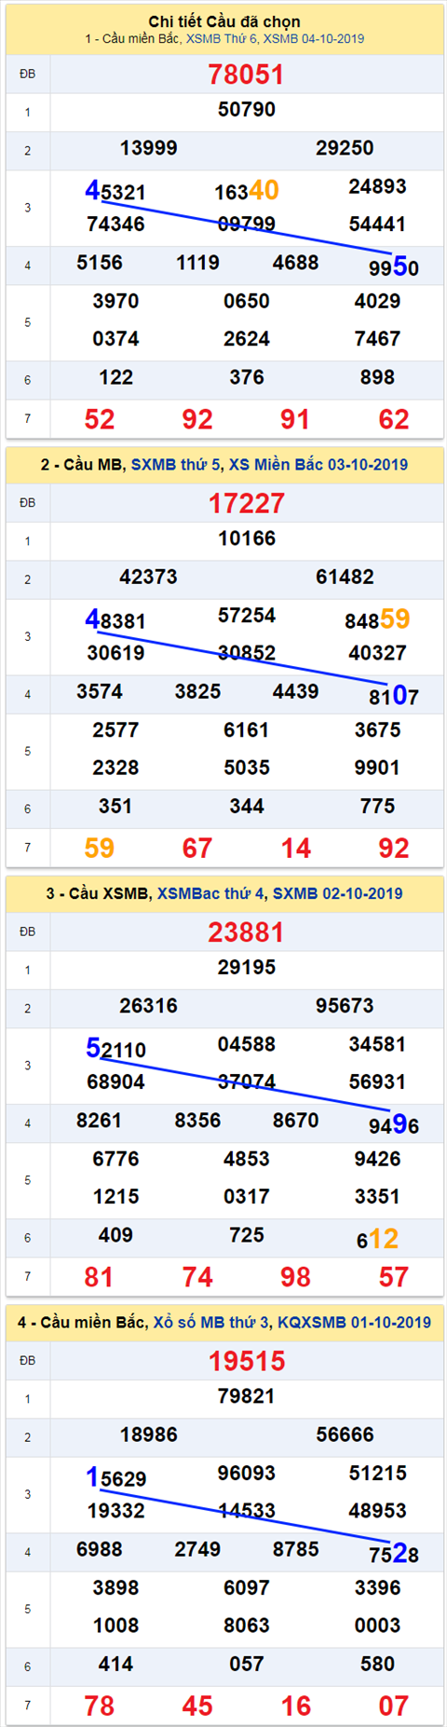Select special prize number 23881

pyautogui.click(x=246, y=931)
